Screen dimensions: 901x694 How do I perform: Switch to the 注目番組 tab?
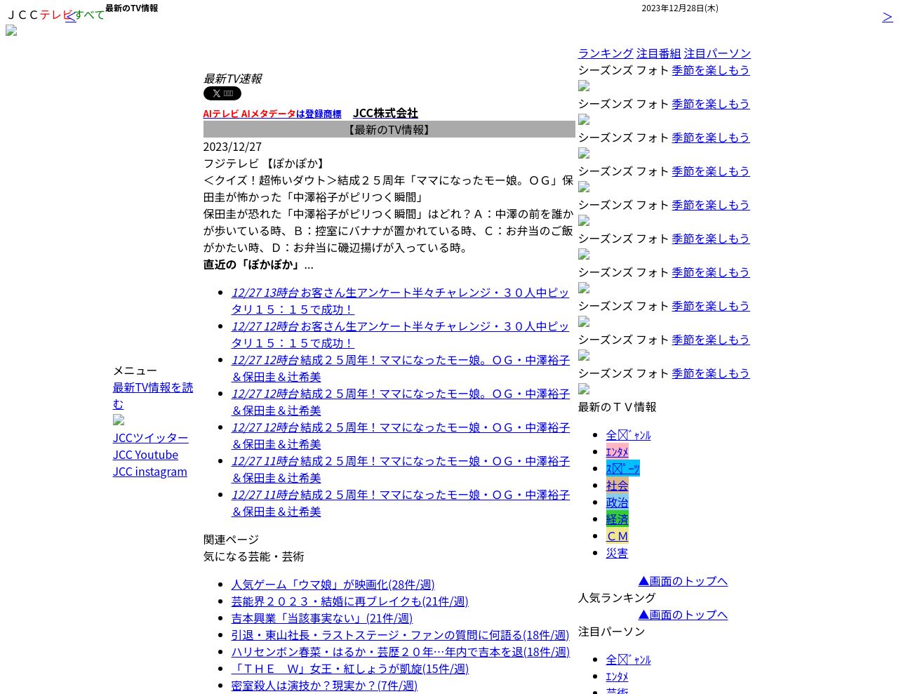(x=658, y=53)
